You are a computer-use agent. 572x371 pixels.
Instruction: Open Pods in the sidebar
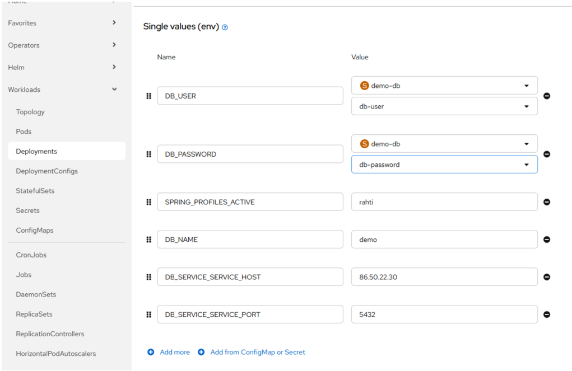[24, 132]
